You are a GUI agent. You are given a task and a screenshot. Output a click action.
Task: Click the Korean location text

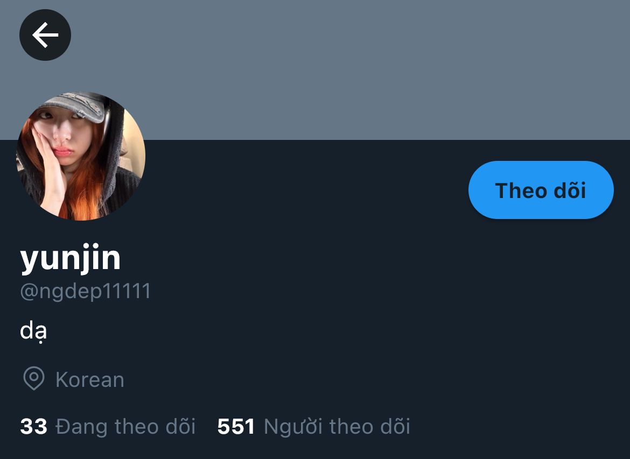[90, 379]
